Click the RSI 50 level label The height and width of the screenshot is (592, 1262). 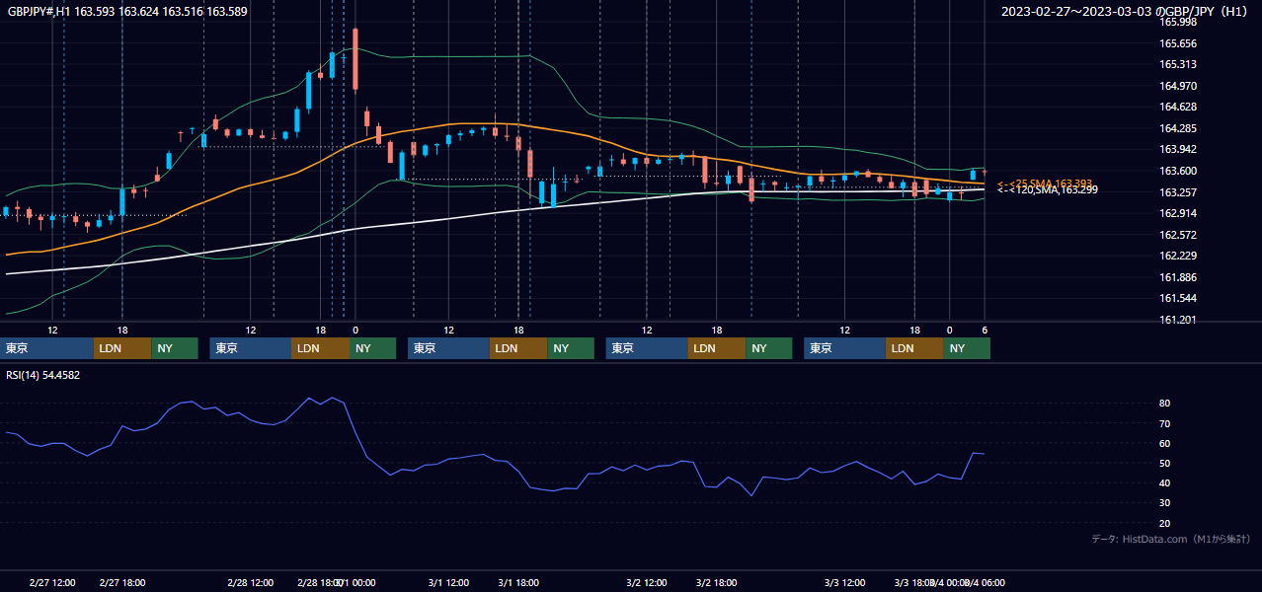[1165, 463]
